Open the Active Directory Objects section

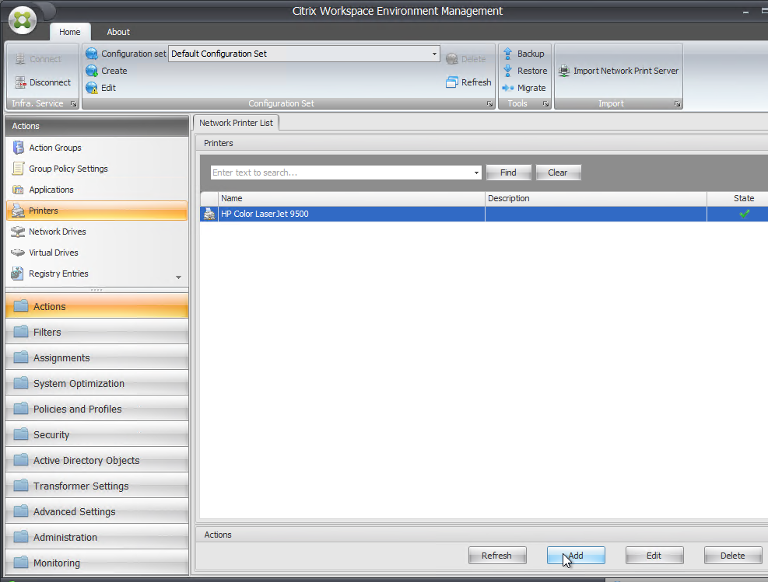coord(96,460)
